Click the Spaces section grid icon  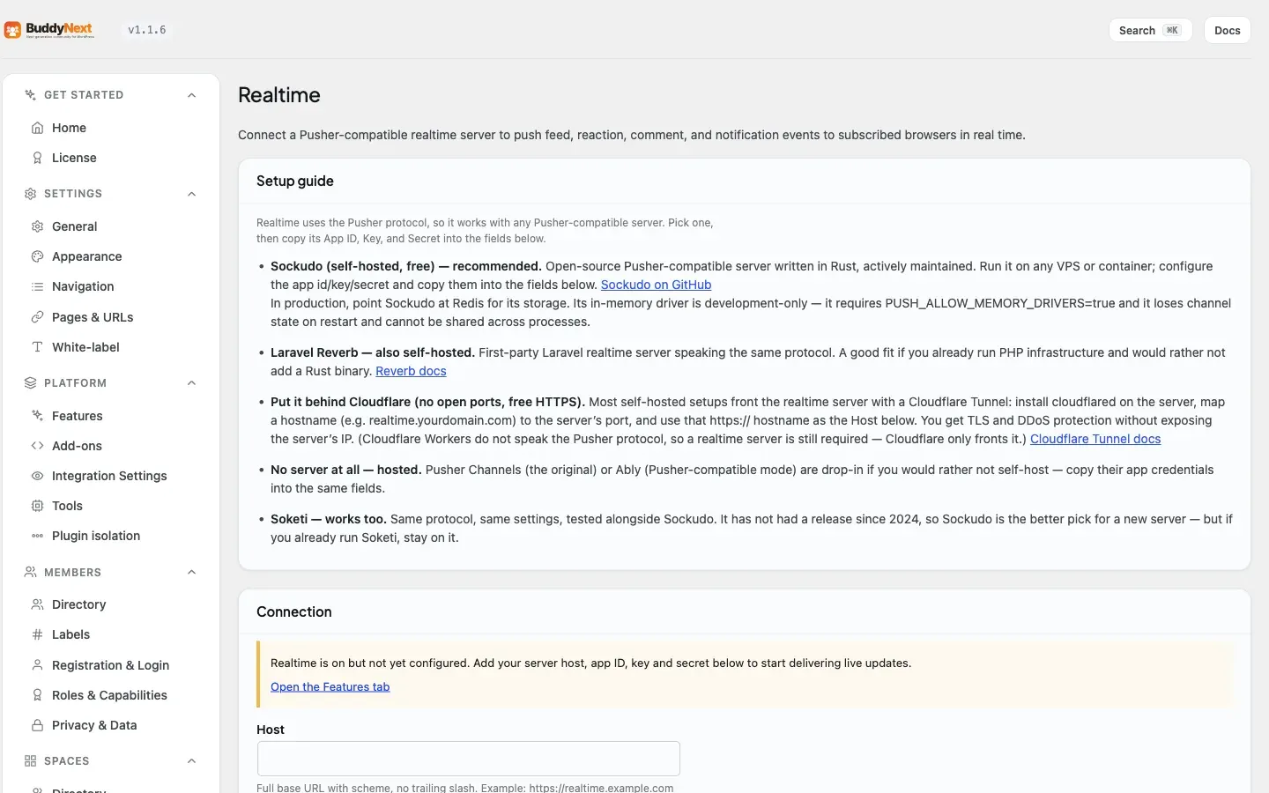(30, 761)
